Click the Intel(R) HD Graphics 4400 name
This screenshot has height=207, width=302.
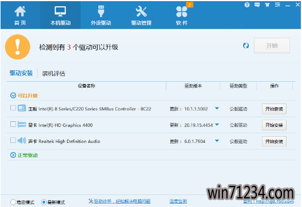[66, 125]
